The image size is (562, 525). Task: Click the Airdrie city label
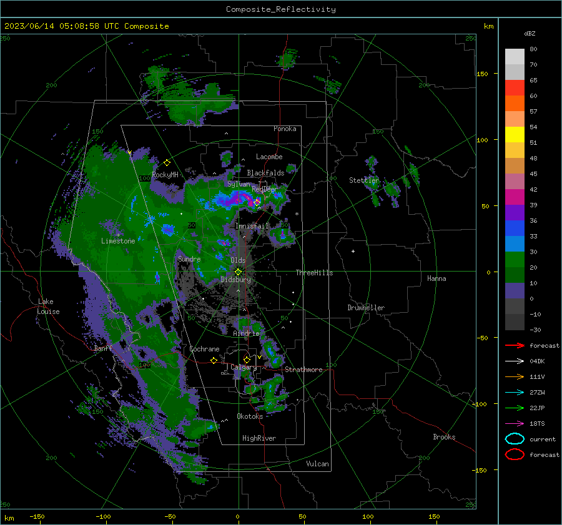tap(246, 333)
